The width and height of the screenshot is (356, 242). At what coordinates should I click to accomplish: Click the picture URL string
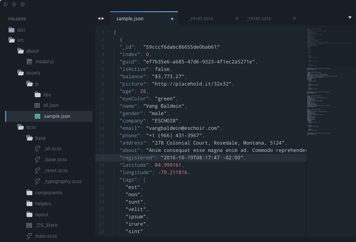coord(192,84)
